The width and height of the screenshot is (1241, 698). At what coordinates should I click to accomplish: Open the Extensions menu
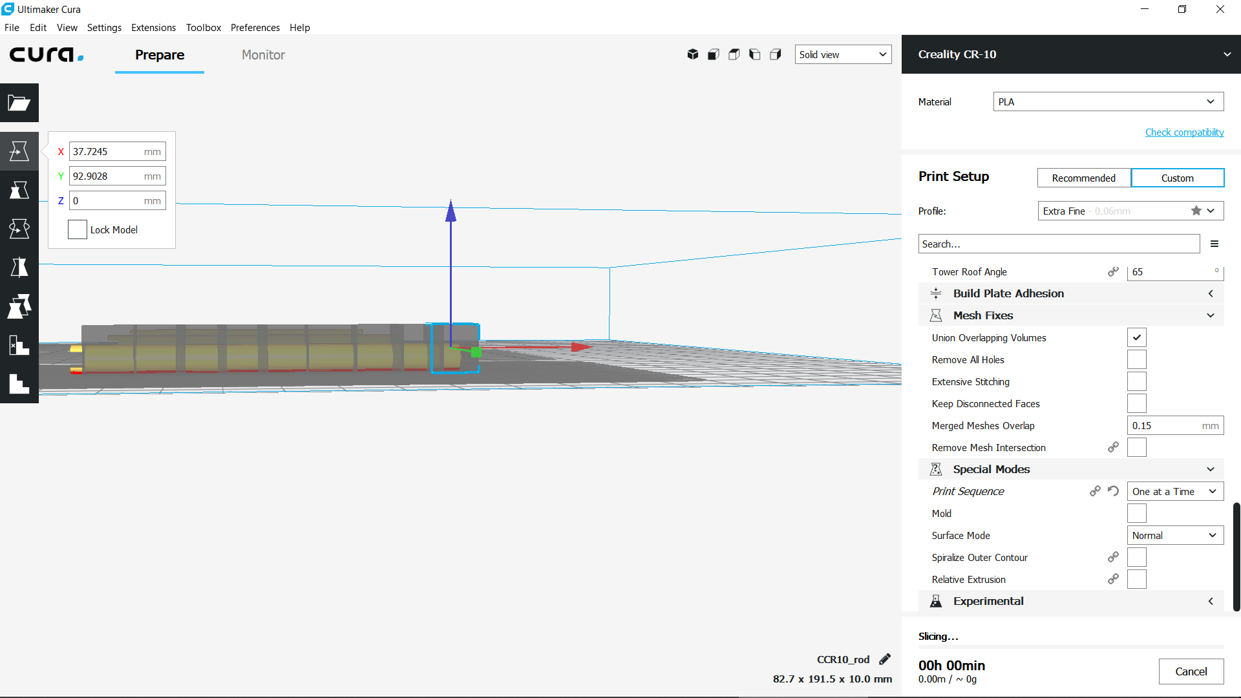click(x=153, y=28)
